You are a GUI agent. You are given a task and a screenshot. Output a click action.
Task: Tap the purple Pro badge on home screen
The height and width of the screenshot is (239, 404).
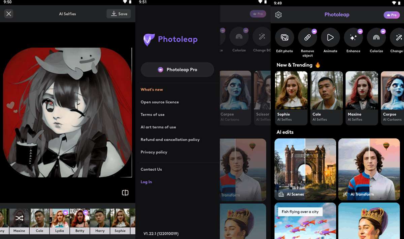(x=392, y=15)
